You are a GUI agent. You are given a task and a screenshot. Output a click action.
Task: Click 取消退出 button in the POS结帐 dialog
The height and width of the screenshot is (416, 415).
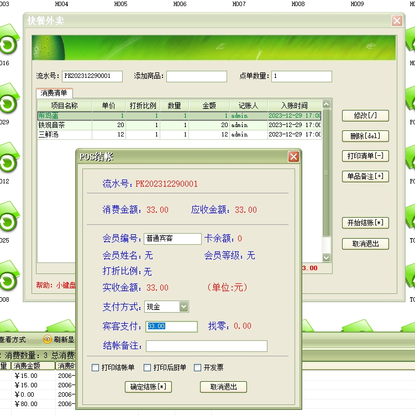coord(223,387)
